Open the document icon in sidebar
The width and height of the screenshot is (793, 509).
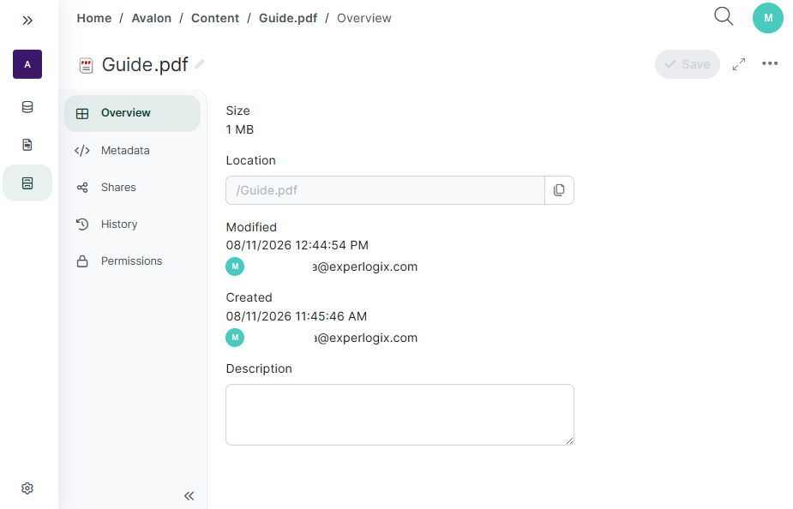tap(27, 145)
